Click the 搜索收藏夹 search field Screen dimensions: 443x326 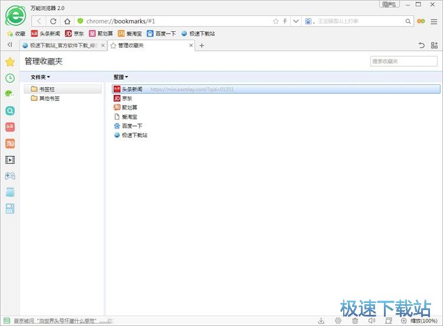click(x=403, y=61)
